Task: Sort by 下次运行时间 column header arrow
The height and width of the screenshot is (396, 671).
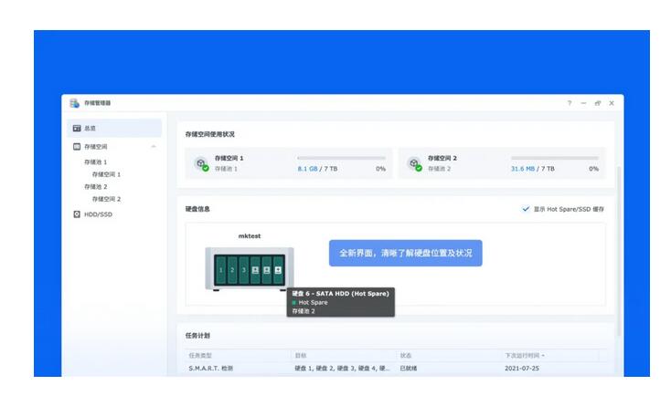Action: pyautogui.click(x=544, y=355)
